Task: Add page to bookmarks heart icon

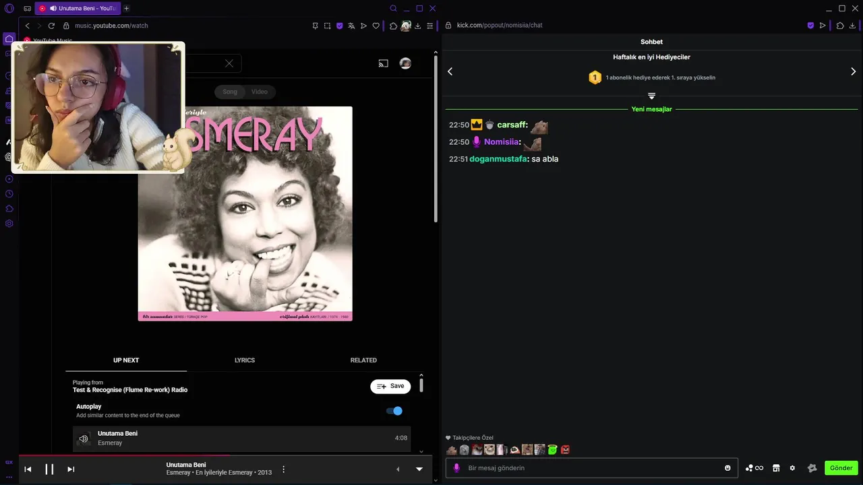Action: point(376,26)
